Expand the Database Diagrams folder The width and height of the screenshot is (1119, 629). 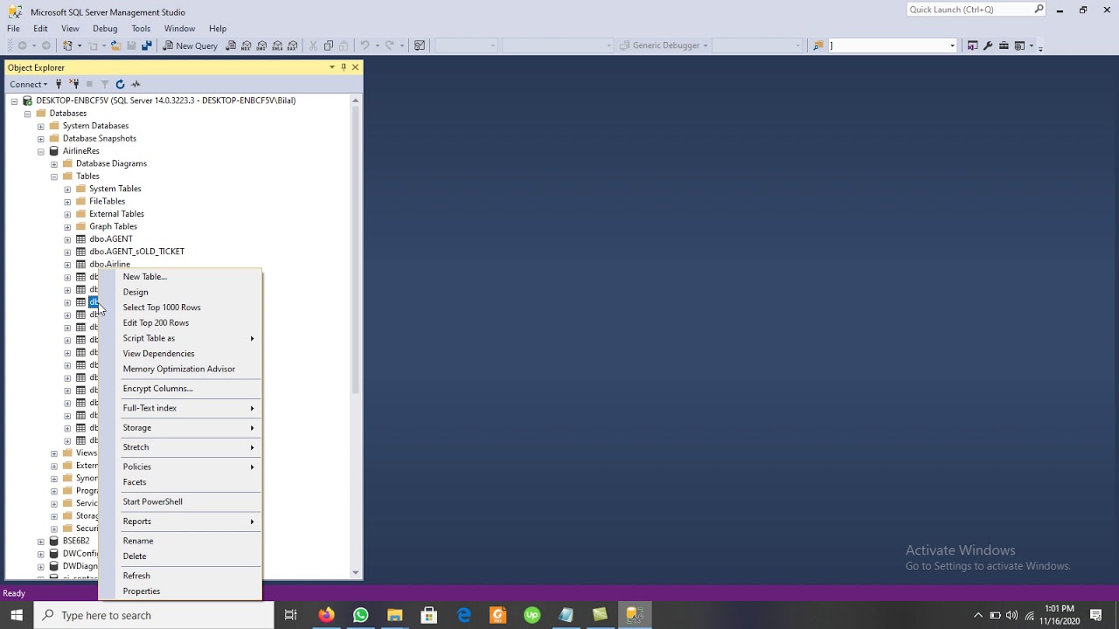54,163
